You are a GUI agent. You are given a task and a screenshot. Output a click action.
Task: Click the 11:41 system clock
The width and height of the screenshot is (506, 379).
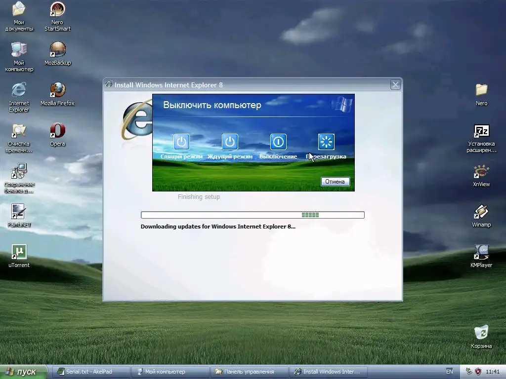[493, 372]
